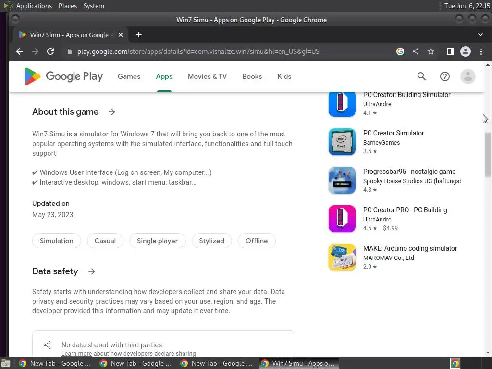The width and height of the screenshot is (492, 369).
Task: Open PC Creator PRO pink app icon
Action: 342,219
